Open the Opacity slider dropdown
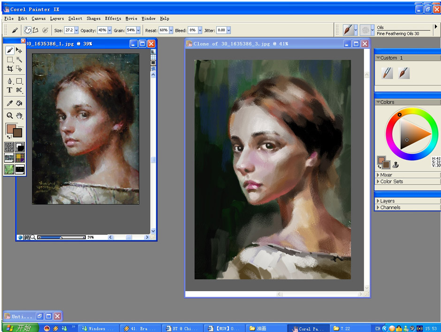Viewport: 441px width, 332px height. (110, 30)
